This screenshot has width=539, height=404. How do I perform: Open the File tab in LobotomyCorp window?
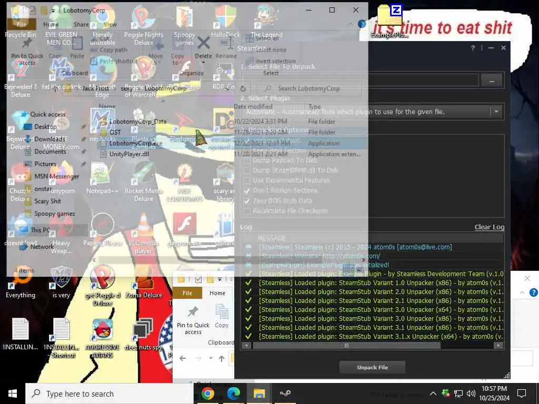point(21,24)
